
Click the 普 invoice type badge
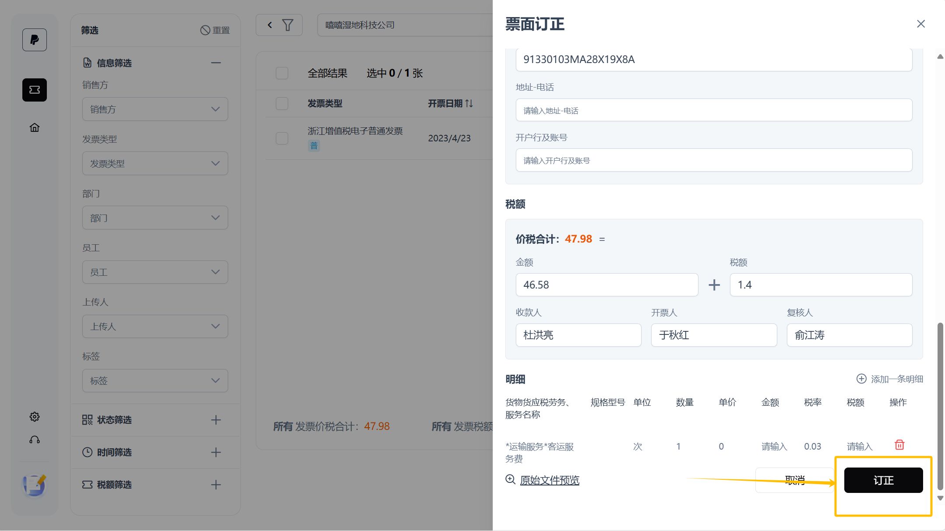pyautogui.click(x=314, y=146)
